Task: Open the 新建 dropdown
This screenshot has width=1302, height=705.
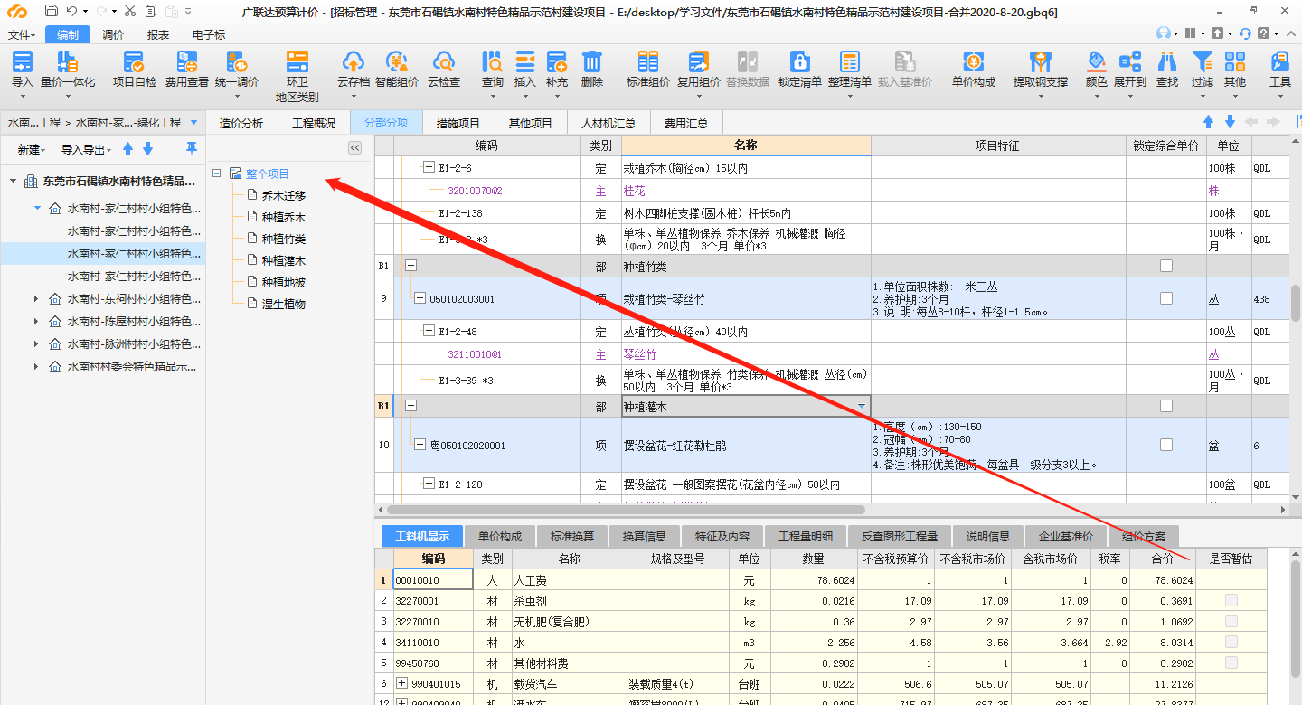Action: coord(31,149)
